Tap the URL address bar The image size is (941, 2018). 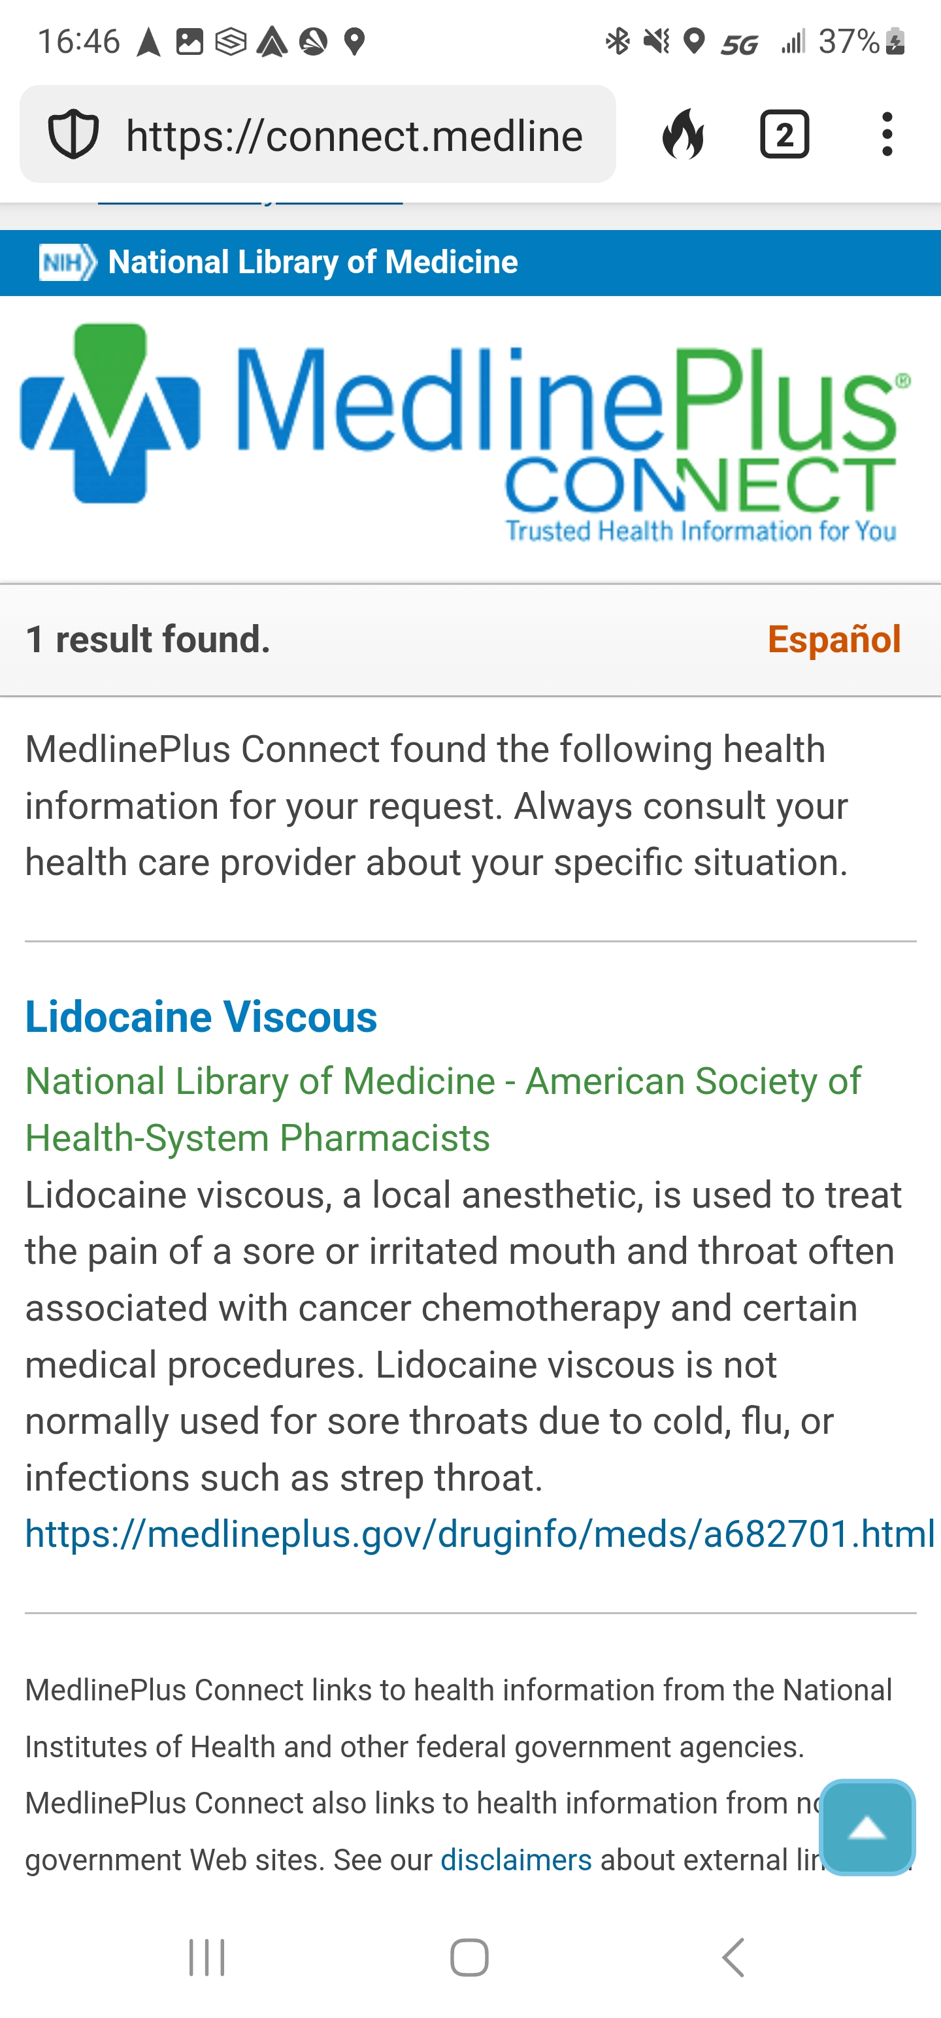pos(354,135)
